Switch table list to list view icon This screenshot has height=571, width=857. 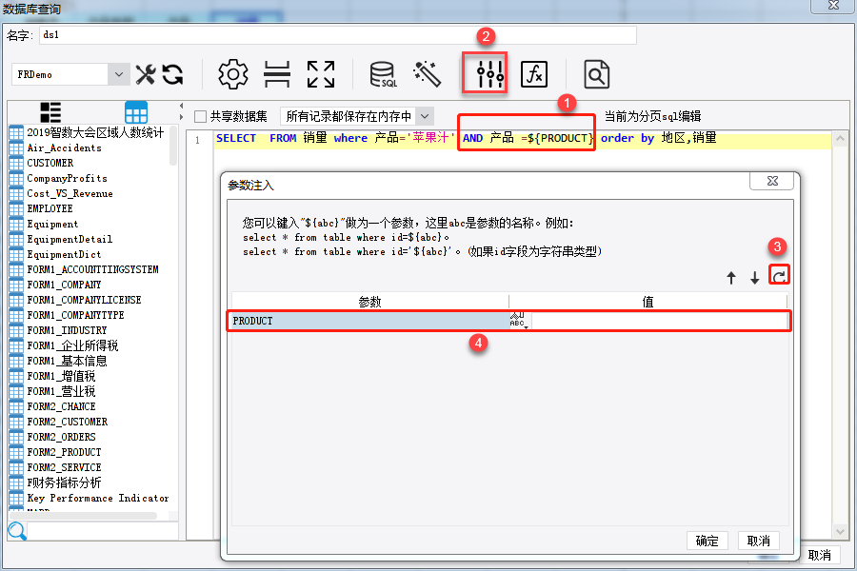coord(50,112)
